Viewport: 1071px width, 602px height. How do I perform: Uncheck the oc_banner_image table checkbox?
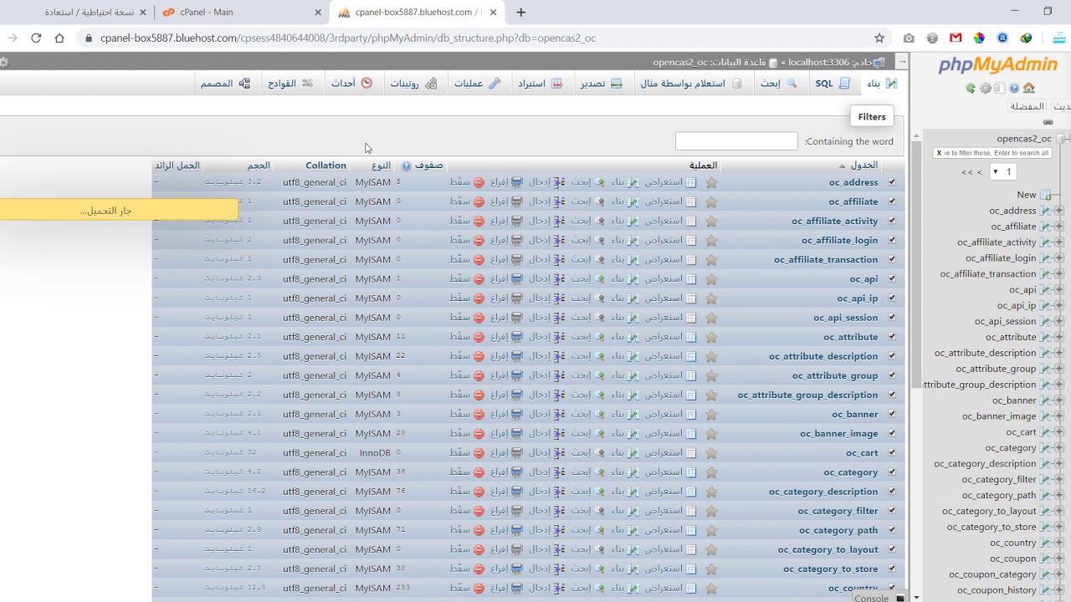892,433
